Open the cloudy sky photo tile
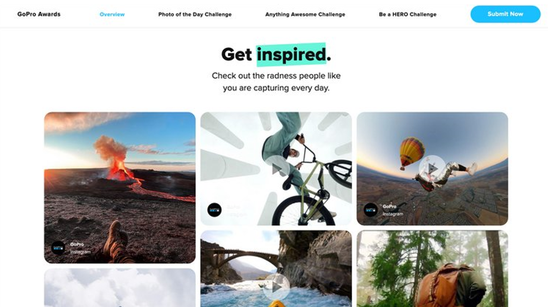 click(120, 287)
